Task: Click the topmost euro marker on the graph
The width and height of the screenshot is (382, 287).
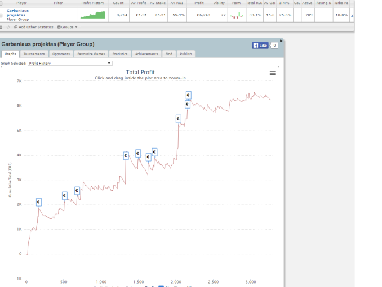Action: 188,95
